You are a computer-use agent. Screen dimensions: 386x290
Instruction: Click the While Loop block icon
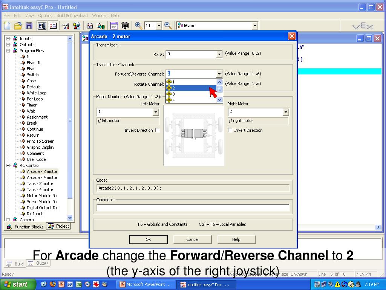(x=23, y=93)
